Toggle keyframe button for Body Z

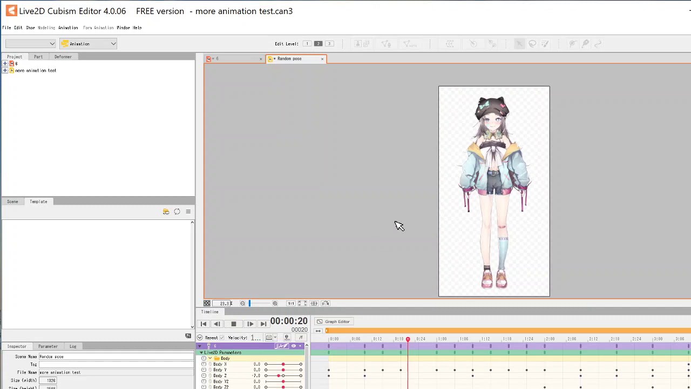(204, 375)
